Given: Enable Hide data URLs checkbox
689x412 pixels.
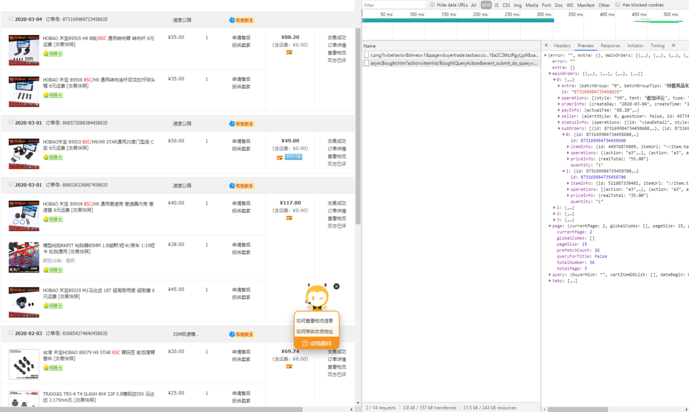Looking at the screenshot, I should pos(432,4).
